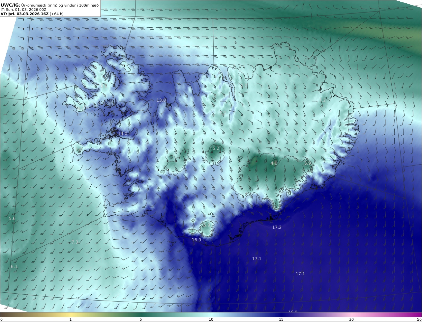The width and height of the screenshot is (422, 322).
Task: Click the 0 tick label on the colour scale
Action: tap(1, 319)
